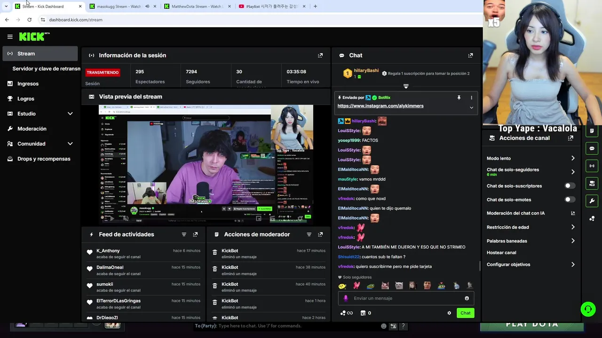Screen dimensions: 602x338
Task: Select Stream in the sidebar
Action: pos(40,54)
